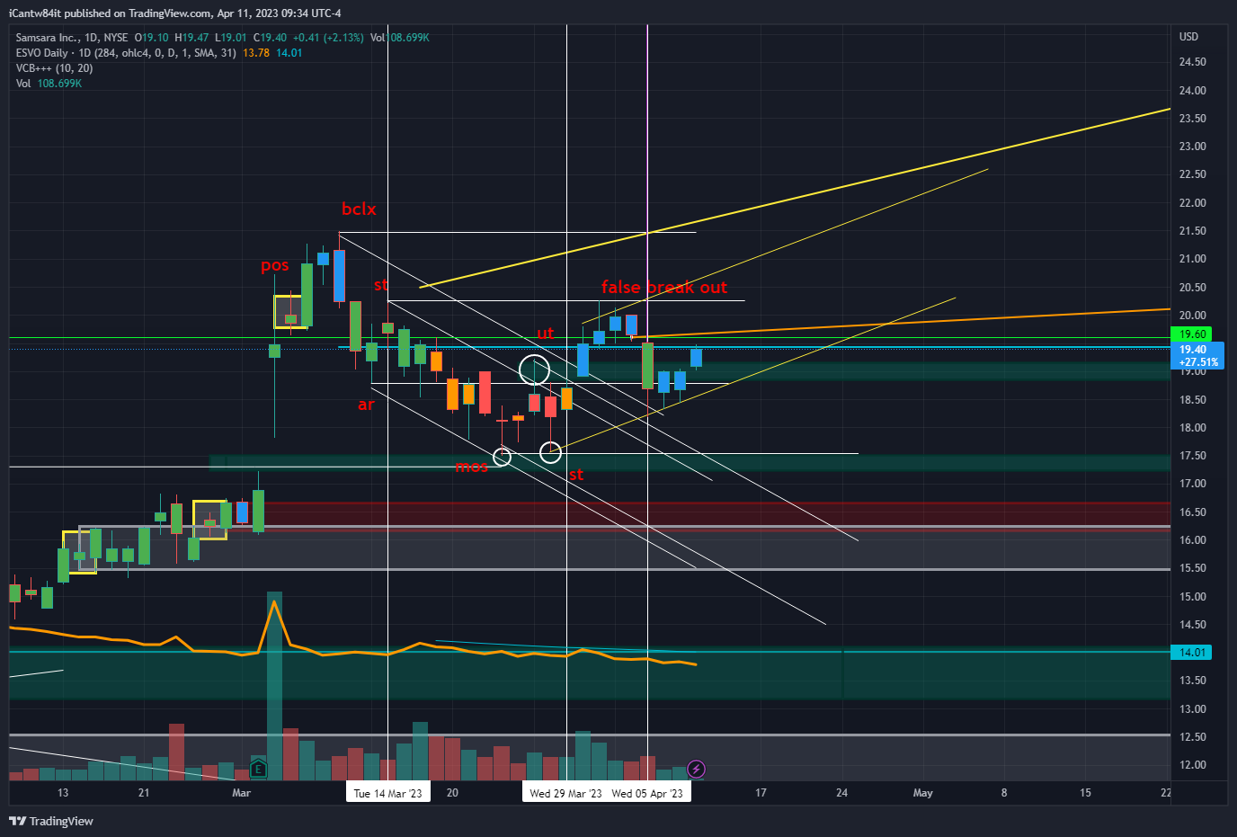Click 17.50 on the price axis
Image resolution: width=1237 pixels, height=837 pixels.
pyautogui.click(x=1192, y=456)
